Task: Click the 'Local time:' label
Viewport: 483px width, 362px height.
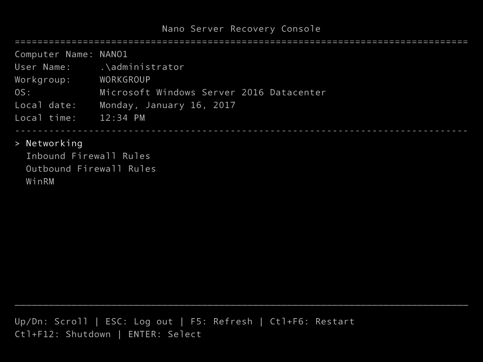Action: click(x=45, y=118)
